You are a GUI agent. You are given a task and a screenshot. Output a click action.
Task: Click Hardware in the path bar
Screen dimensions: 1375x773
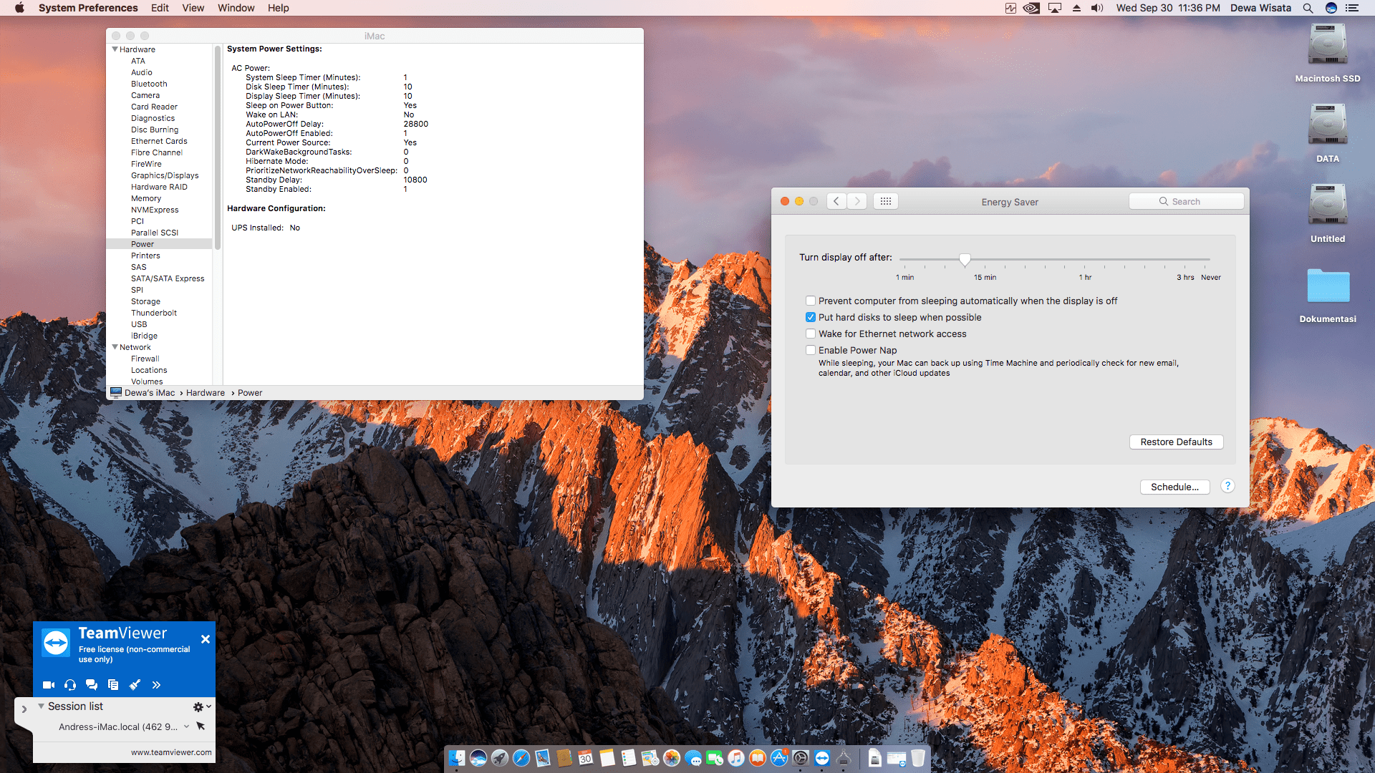point(206,393)
